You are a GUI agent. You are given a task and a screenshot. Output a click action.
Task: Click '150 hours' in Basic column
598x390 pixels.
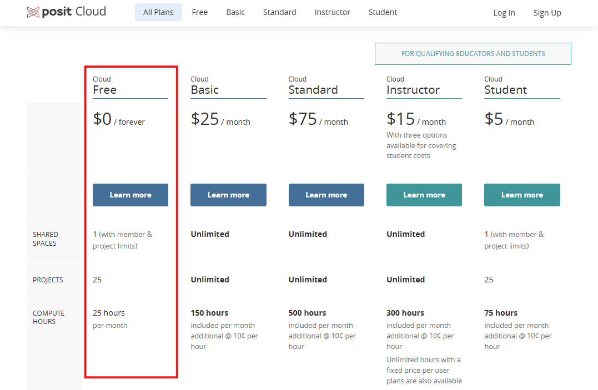point(209,313)
